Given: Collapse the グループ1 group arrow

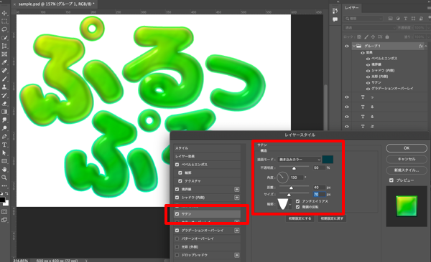Looking at the screenshot, I should tap(354, 46).
